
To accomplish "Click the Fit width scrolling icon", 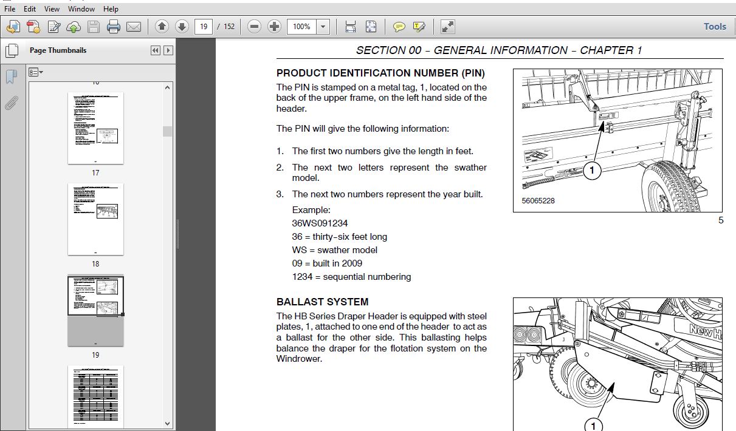I will point(351,27).
